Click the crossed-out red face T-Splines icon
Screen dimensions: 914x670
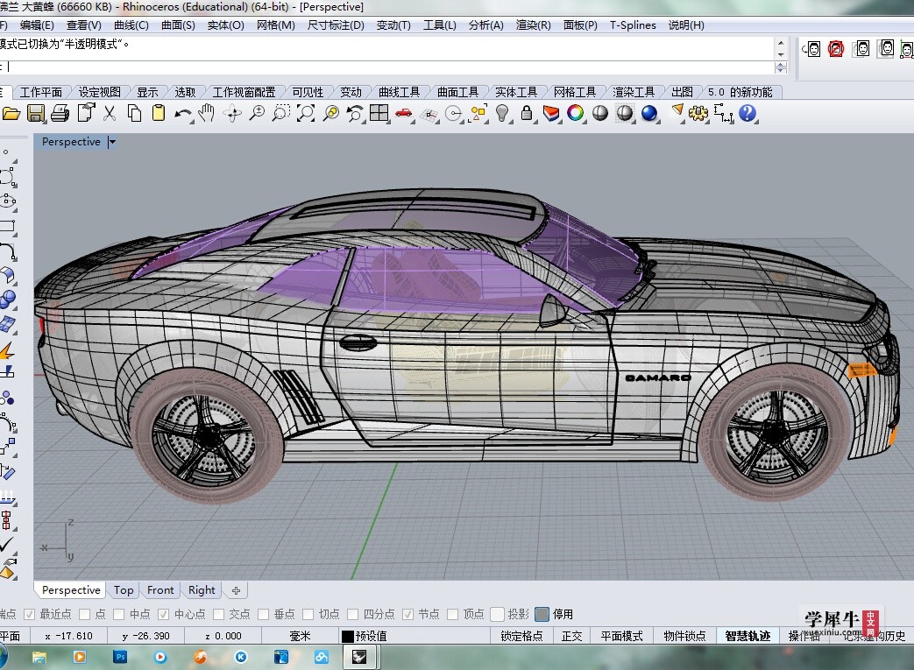point(836,49)
